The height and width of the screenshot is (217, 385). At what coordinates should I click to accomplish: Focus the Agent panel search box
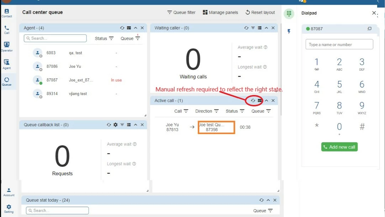point(55,38)
